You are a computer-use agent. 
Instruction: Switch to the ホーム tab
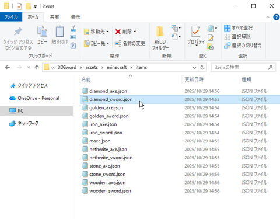33,17
